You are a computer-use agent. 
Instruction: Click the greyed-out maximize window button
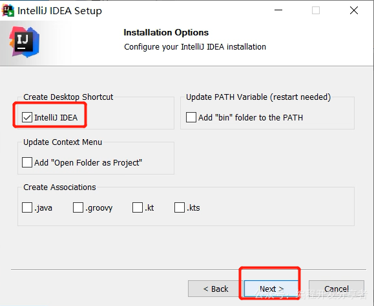pos(316,10)
